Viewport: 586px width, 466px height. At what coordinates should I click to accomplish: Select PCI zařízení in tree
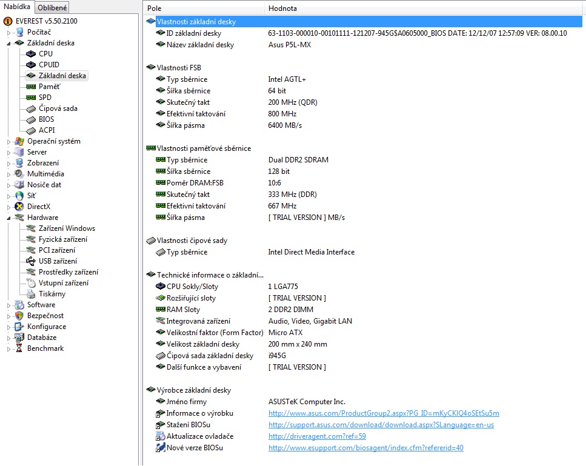click(x=57, y=250)
